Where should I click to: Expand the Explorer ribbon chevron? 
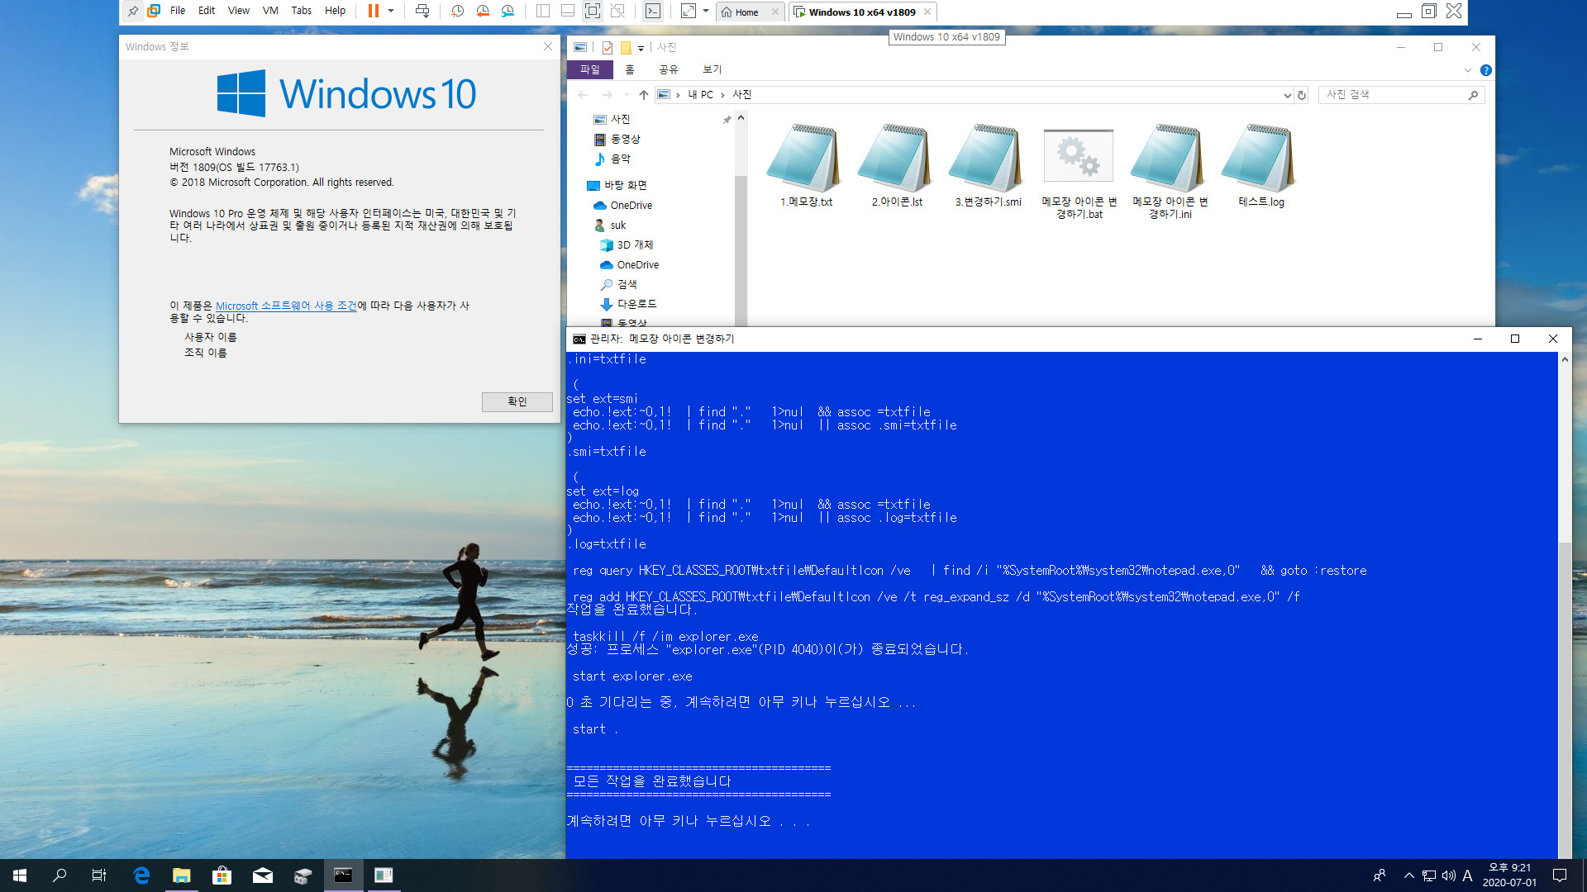pos(1468,70)
